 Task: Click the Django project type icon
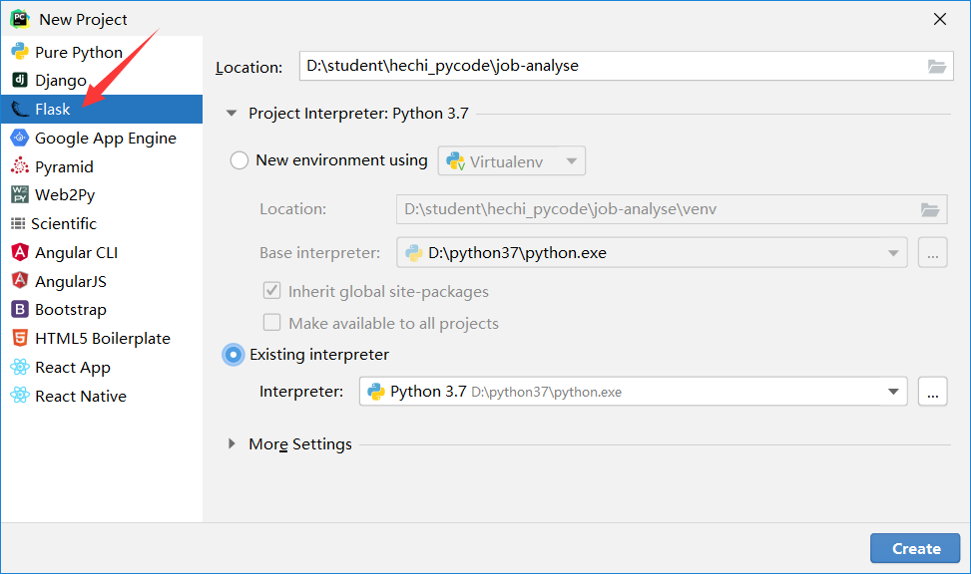point(19,81)
